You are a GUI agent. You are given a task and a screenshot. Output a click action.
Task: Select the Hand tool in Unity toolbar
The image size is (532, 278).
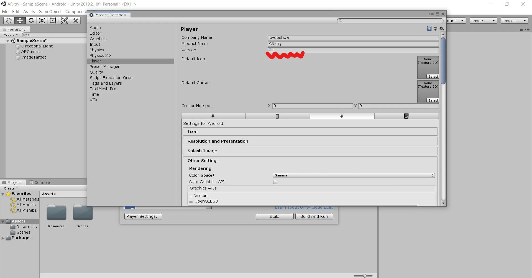tap(9, 21)
